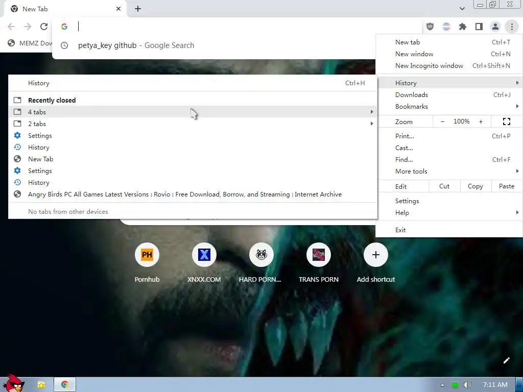Click the Google G icon in the address bar
The width and height of the screenshot is (523, 392).
[x=64, y=27]
